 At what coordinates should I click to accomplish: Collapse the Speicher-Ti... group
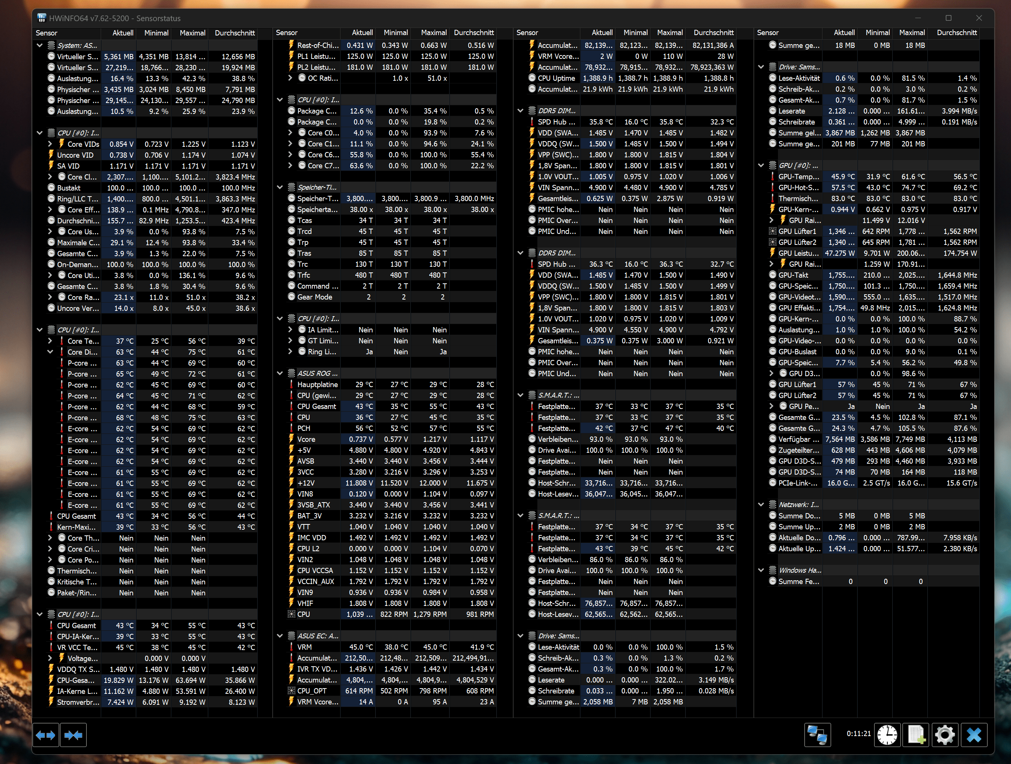[x=280, y=187]
